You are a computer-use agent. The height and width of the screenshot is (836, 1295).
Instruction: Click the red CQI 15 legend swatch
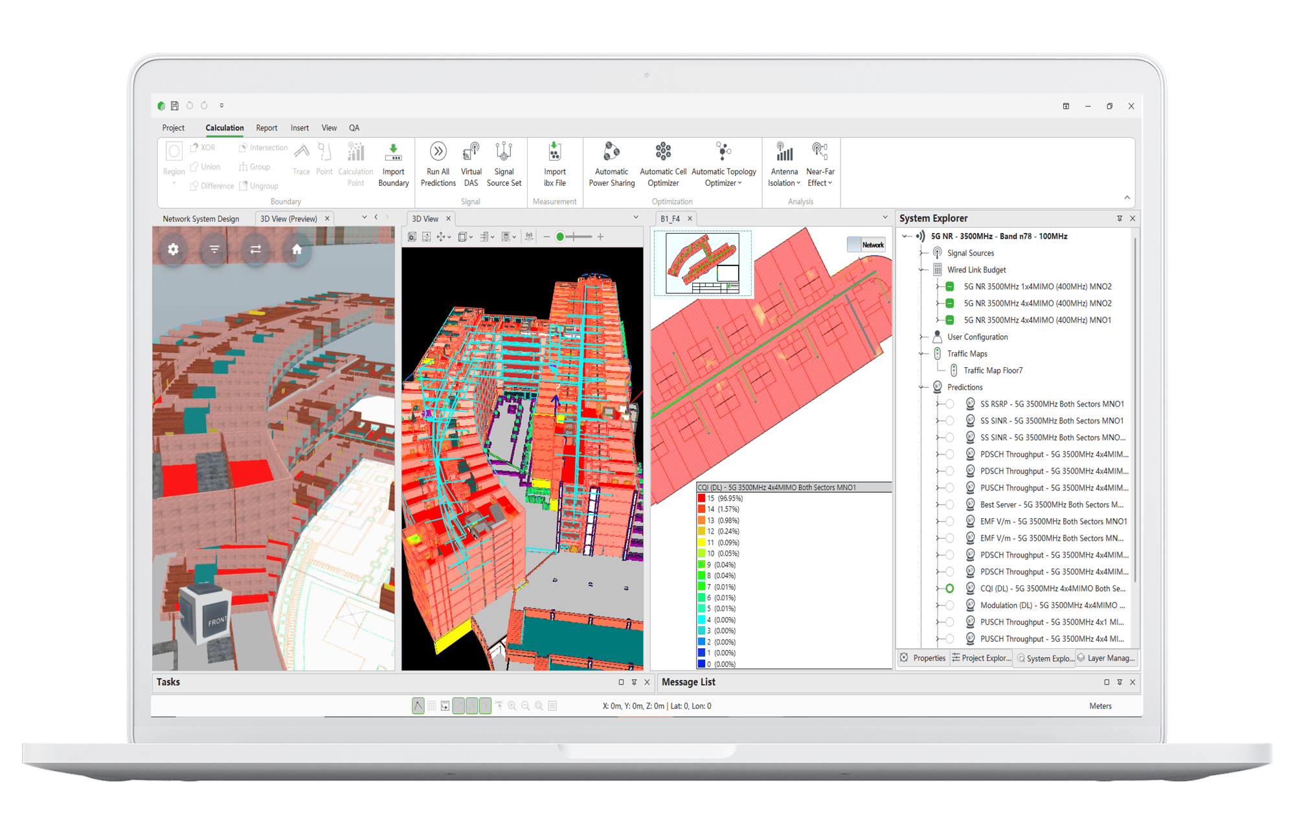(x=701, y=498)
